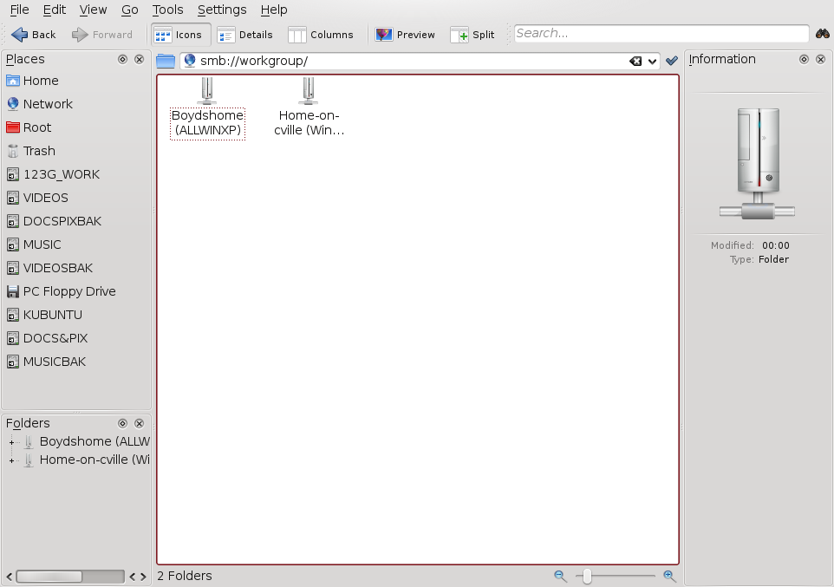Click the zoom out magnifier icon
This screenshot has width=834, height=587.
pyautogui.click(x=560, y=576)
